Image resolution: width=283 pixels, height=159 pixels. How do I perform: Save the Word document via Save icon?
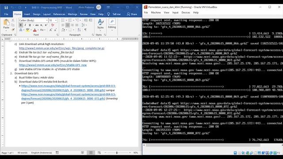coord(6,8)
